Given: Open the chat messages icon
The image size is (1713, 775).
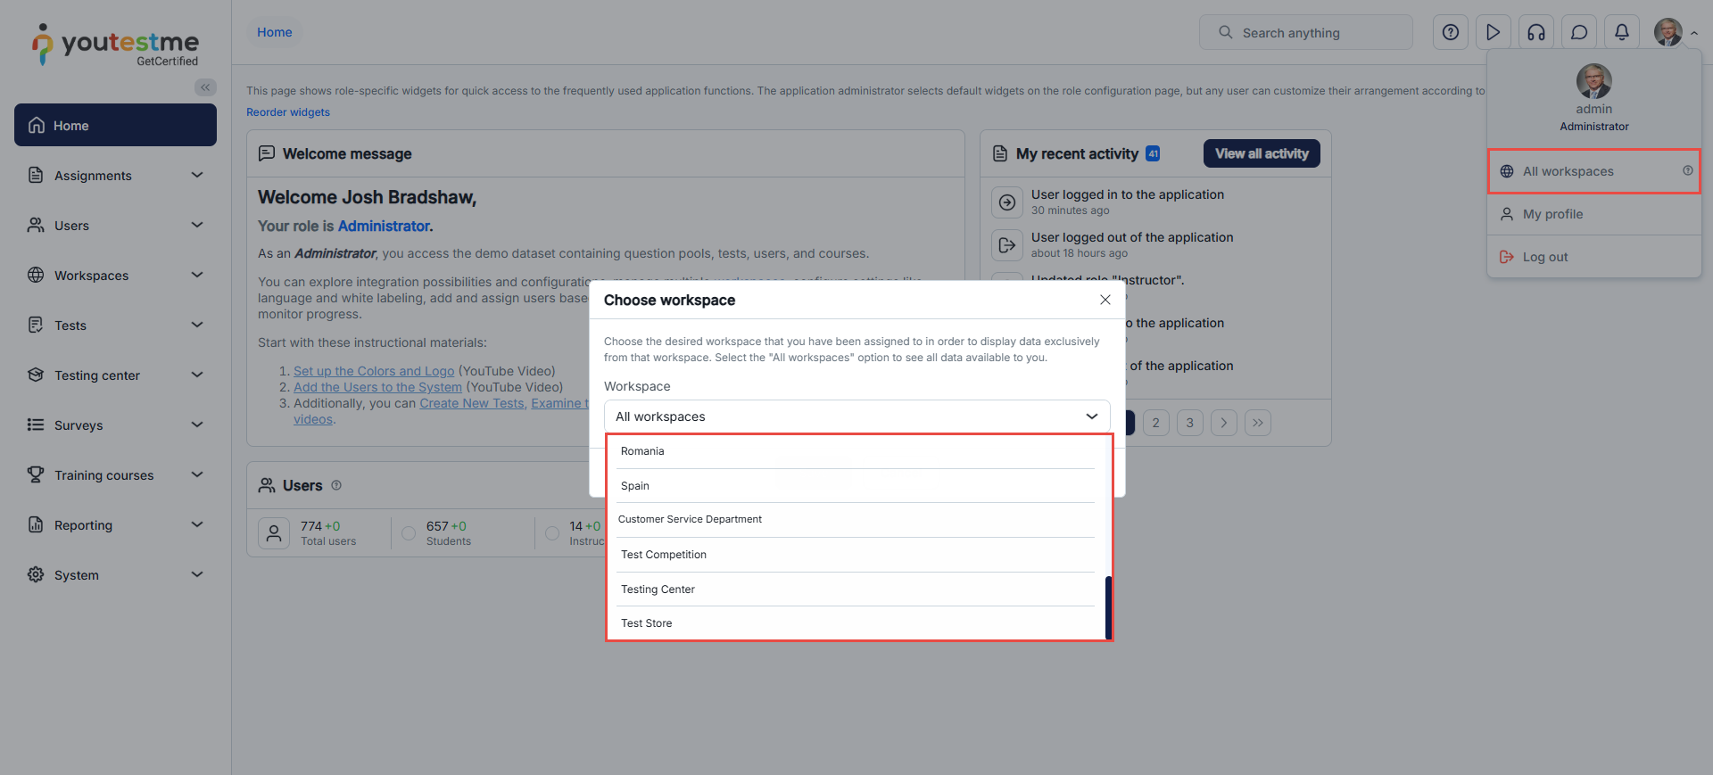Looking at the screenshot, I should [1578, 33].
